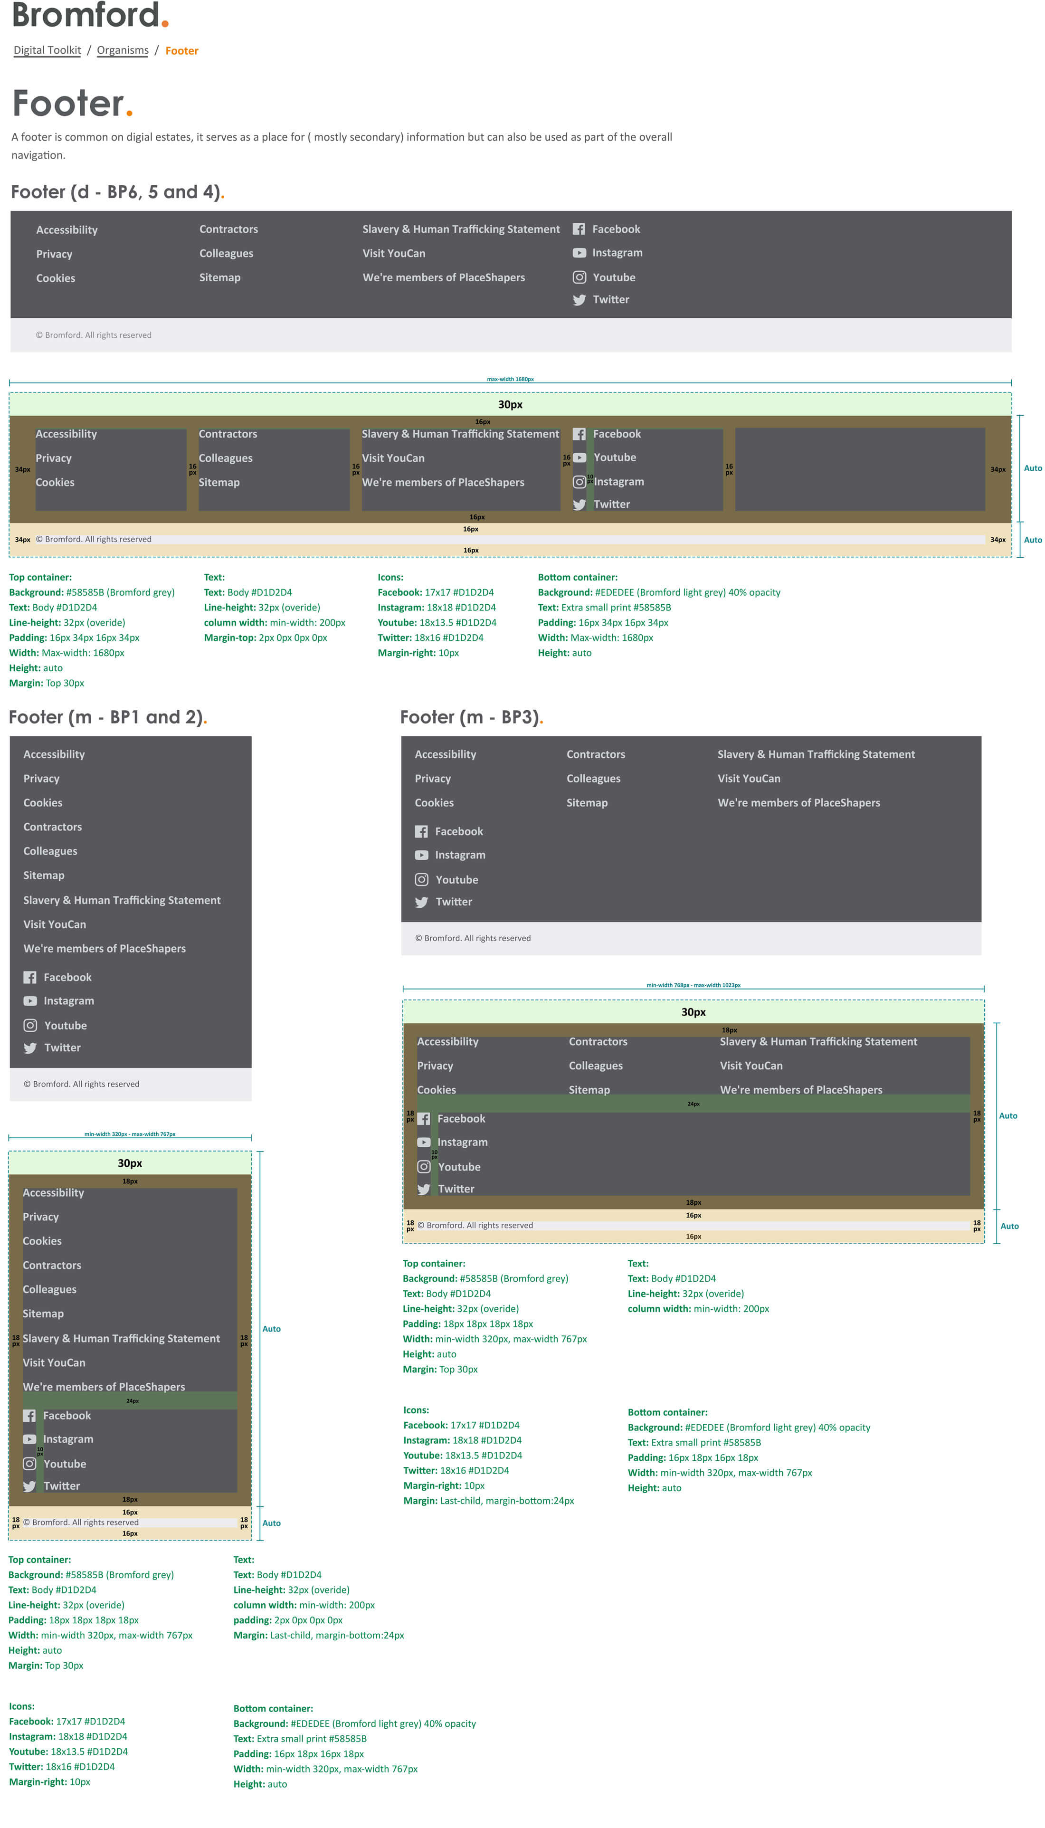Click camera icon beside Instagram in annotated desktop diagram
Image resolution: width=1045 pixels, height=1828 pixels.
(x=580, y=482)
